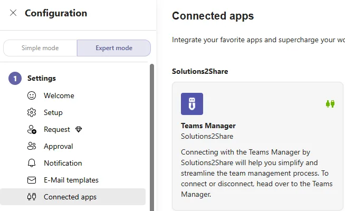Screen dimensions: 345x211
Task: Click the Solutions2Share publisher name in card
Action: tap(207, 136)
